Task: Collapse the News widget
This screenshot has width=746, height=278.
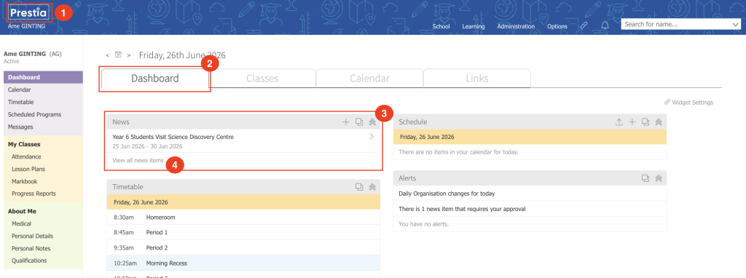Action: [x=372, y=122]
